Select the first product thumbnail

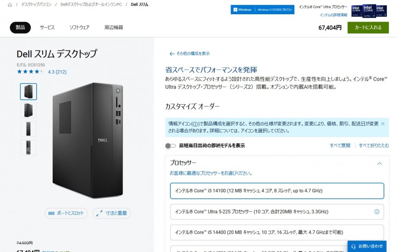[28, 92]
